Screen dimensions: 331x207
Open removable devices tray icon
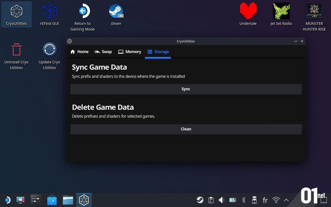pos(254,200)
